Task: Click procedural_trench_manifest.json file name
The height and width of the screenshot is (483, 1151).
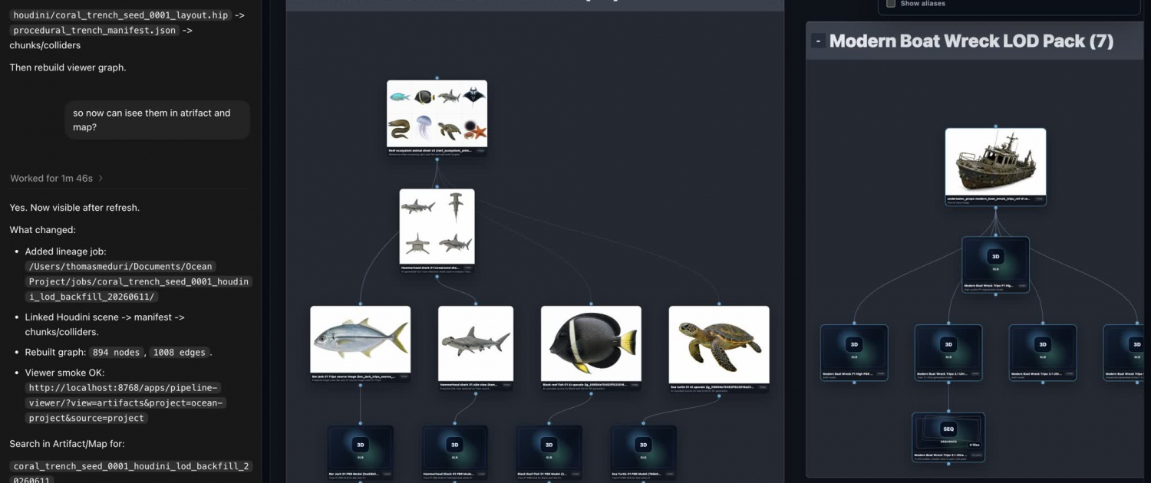Action: tap(94, 30)
